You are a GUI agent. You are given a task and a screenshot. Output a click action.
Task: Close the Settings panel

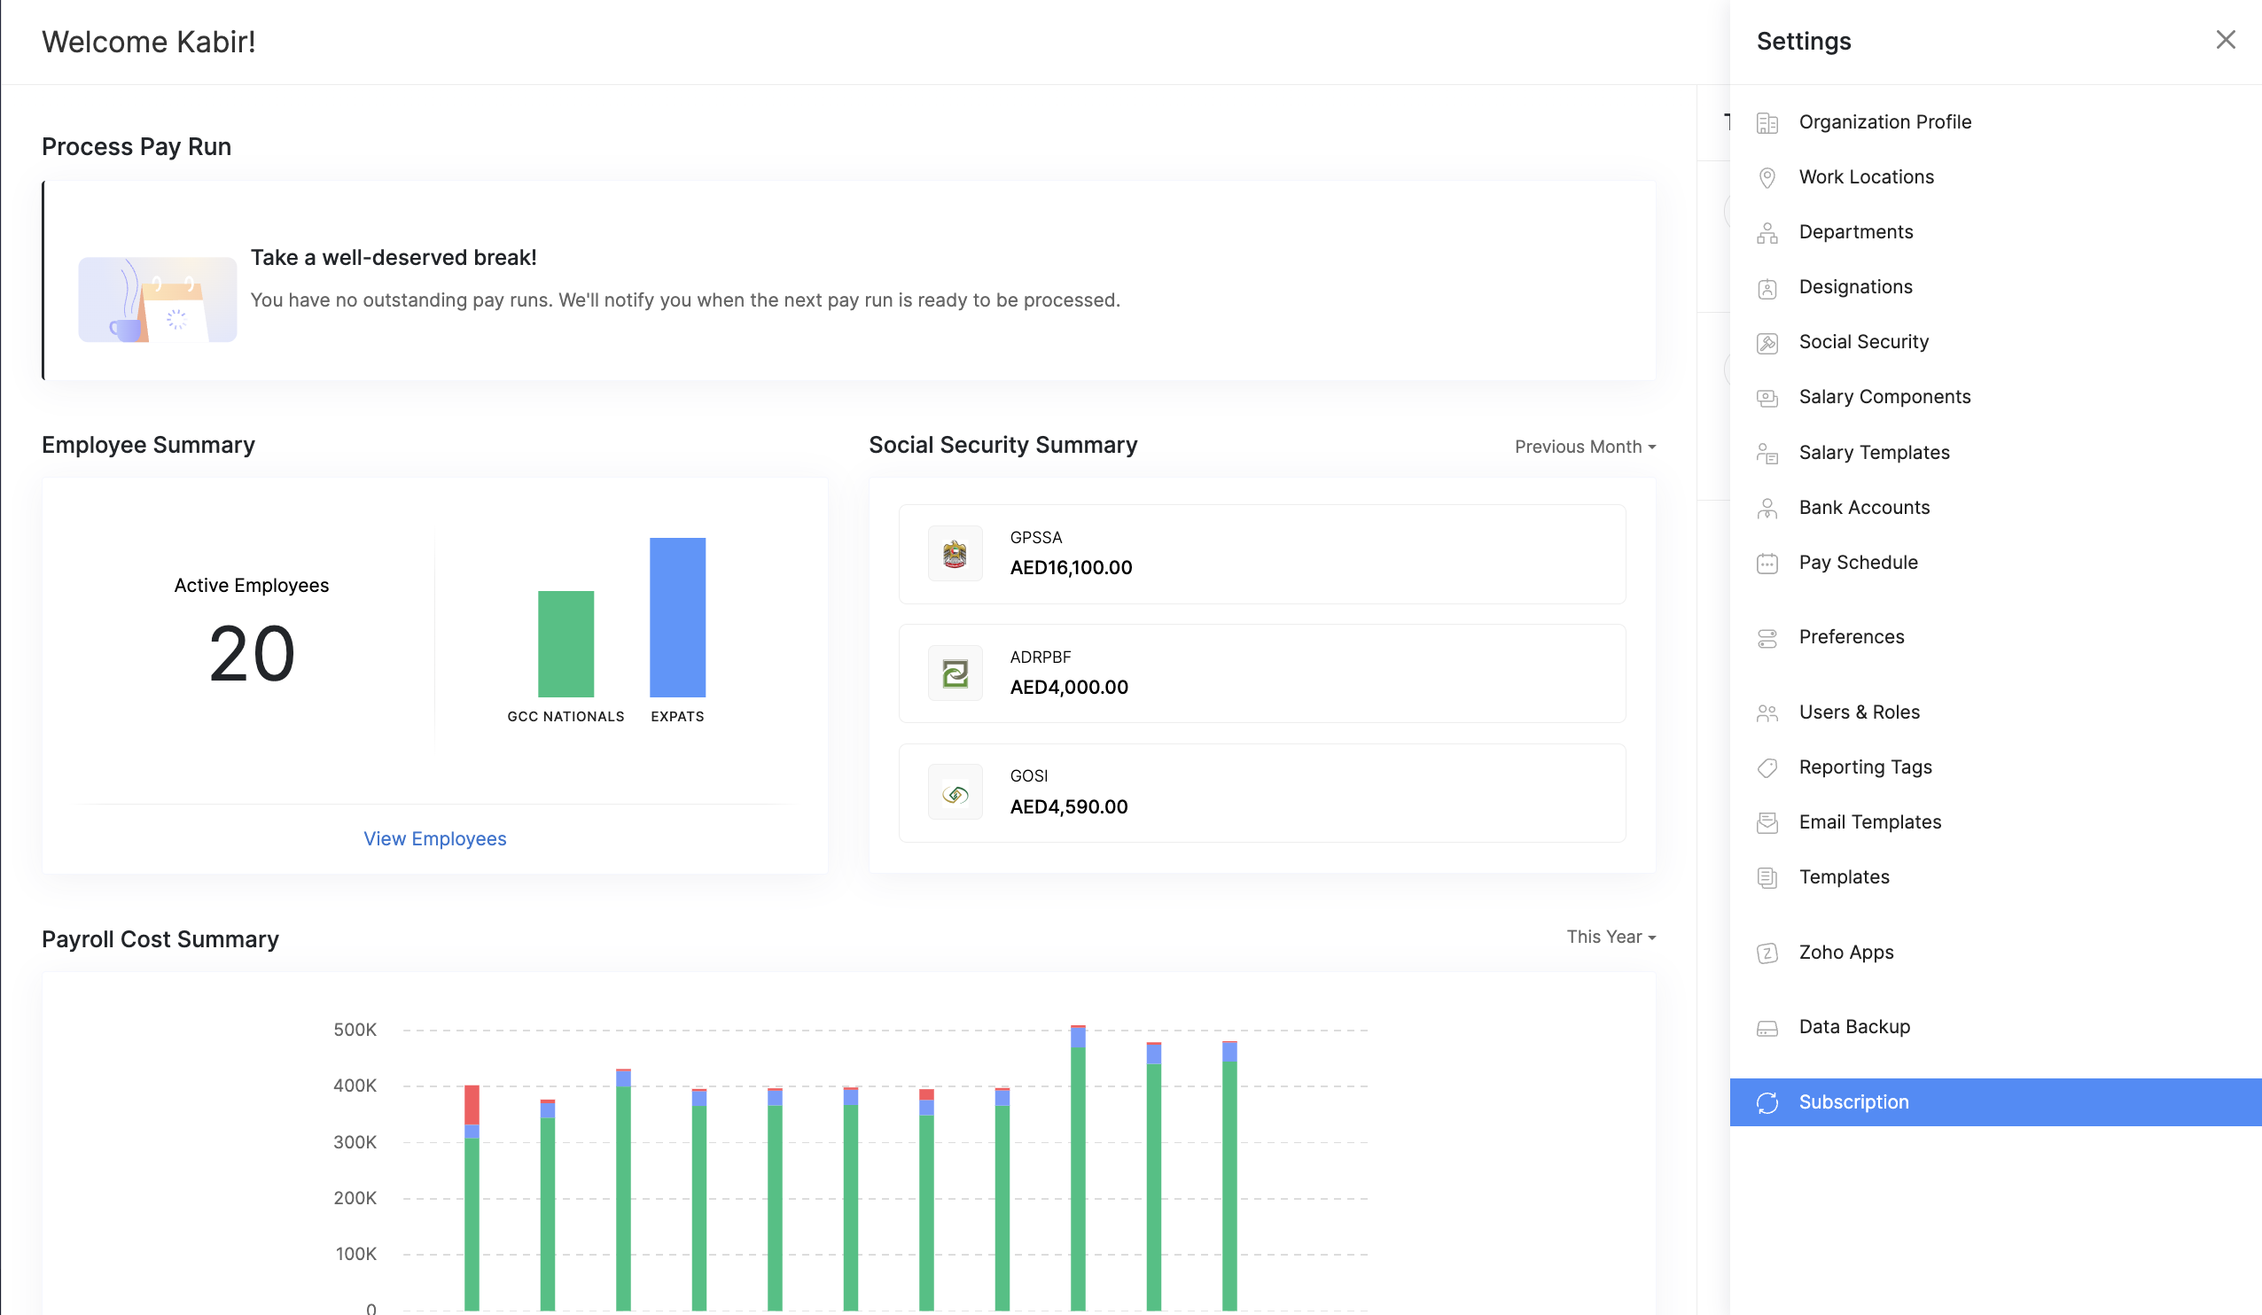(x=2224, y=41)
